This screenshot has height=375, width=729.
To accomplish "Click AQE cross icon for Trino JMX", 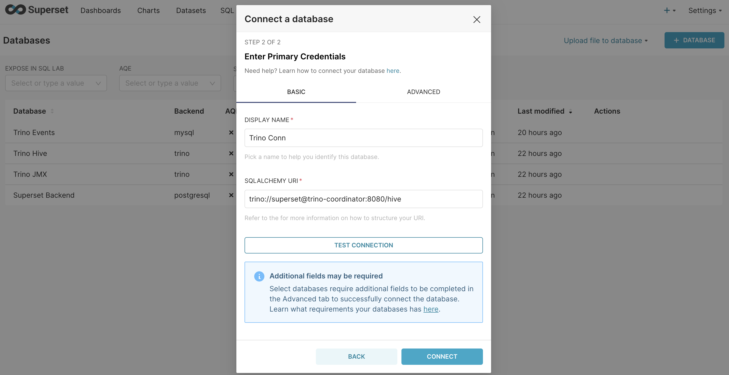I will point(231,174).
